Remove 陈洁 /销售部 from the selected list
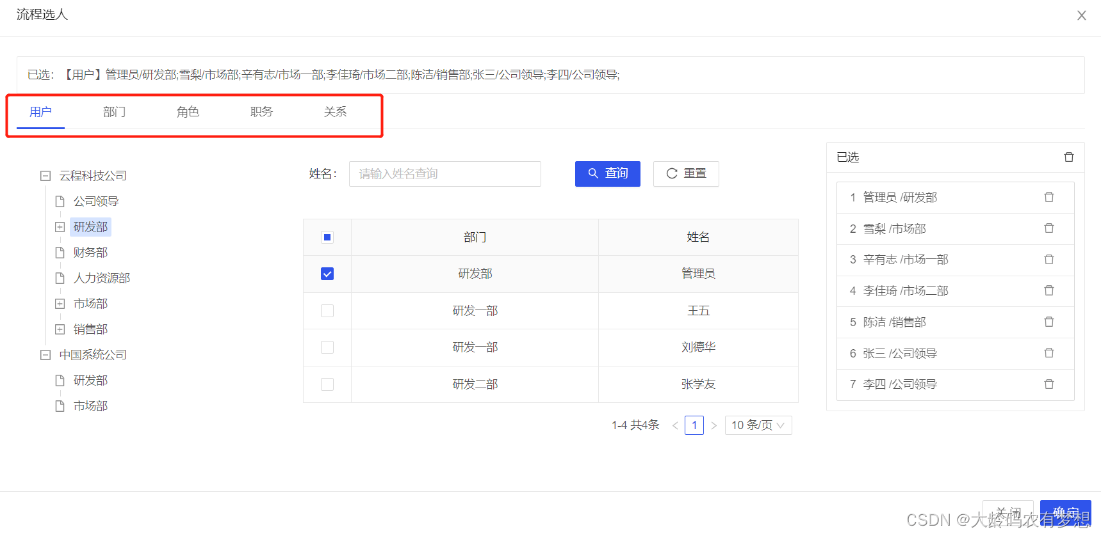The width and height of the screenshot is (1101, 534). 1049,322
